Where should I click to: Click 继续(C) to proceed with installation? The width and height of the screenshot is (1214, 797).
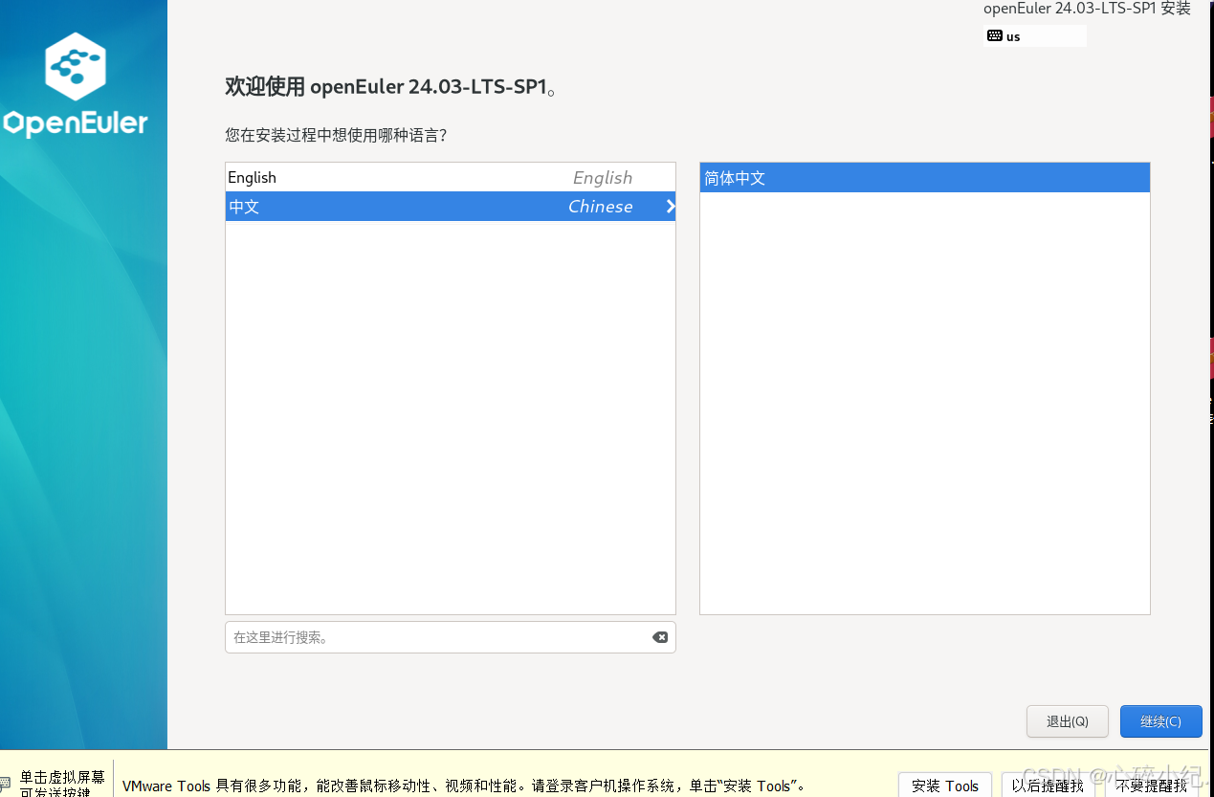coord(1160,721)
